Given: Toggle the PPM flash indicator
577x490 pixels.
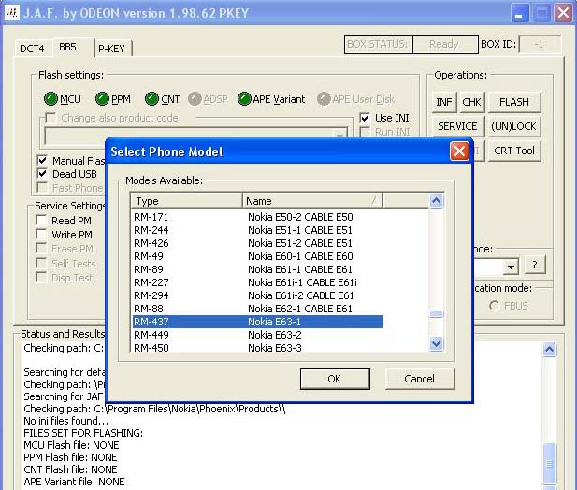Looking at the screenshot, I should point(102,99).
